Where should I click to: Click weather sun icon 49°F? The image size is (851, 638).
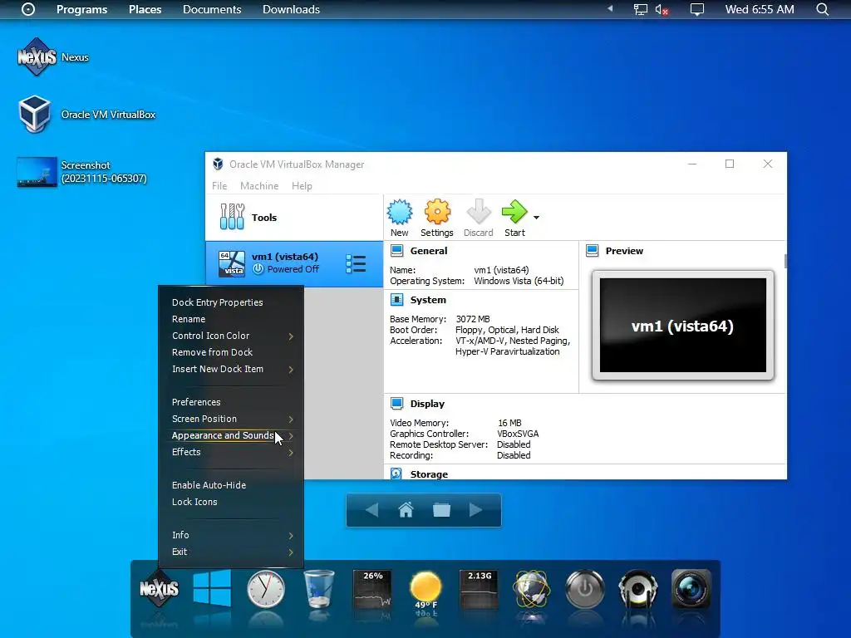coord(425,590)
